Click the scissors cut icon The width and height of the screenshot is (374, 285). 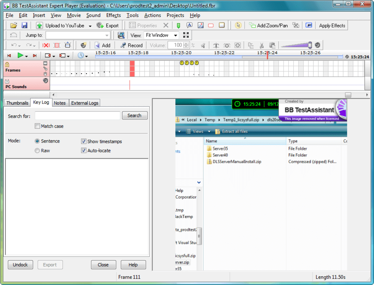[262, 45]
